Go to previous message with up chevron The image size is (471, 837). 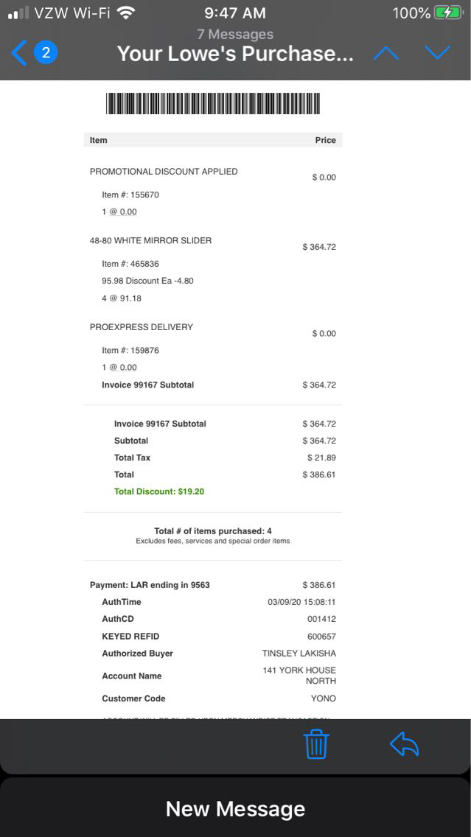[x=386, y=53]
